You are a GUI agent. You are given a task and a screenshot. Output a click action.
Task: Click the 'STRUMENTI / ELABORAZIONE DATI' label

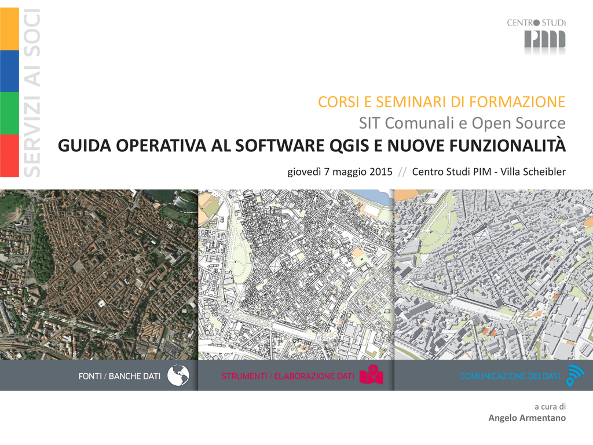tap(288, 376)
